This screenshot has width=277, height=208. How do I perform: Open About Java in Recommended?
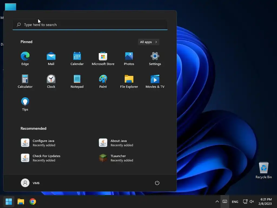click(116, 143)
